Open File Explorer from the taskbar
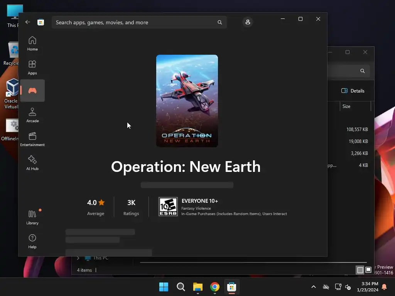The width and height of the screenshot is (395, 296). click(198, 287)
